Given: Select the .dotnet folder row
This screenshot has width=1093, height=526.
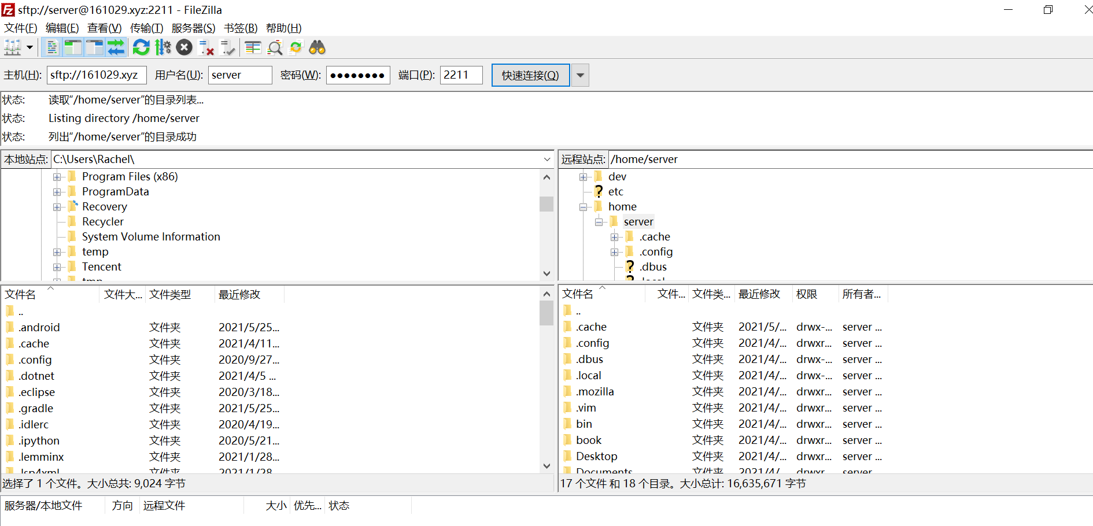Looking at the screenshot, I should point(36,376).
